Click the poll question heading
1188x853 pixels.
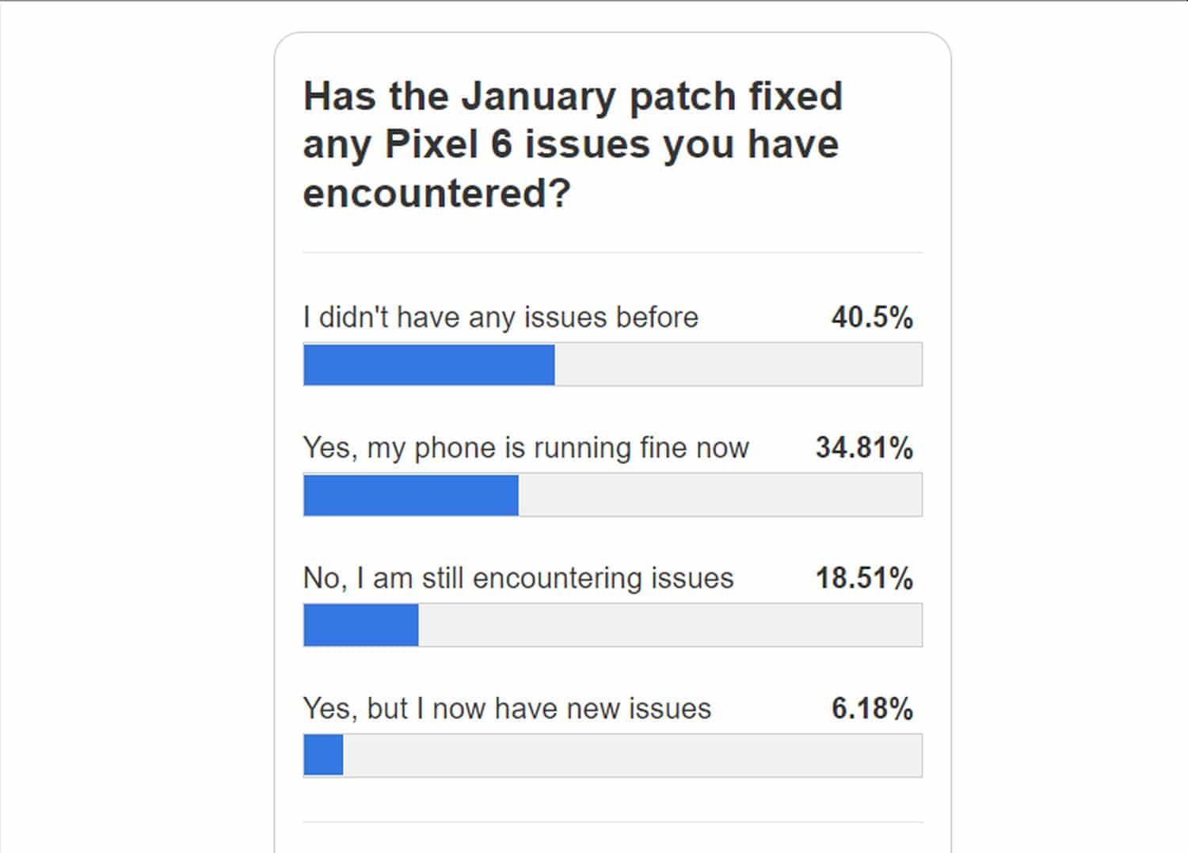coord(572,144)
